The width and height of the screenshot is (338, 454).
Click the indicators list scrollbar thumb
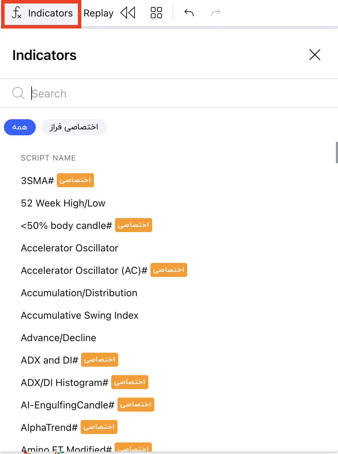[x=337, y=153]
